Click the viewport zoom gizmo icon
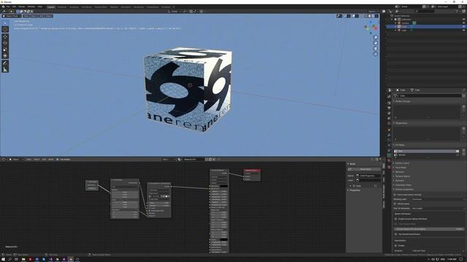 pyautogui.click(x=376, y=37)
